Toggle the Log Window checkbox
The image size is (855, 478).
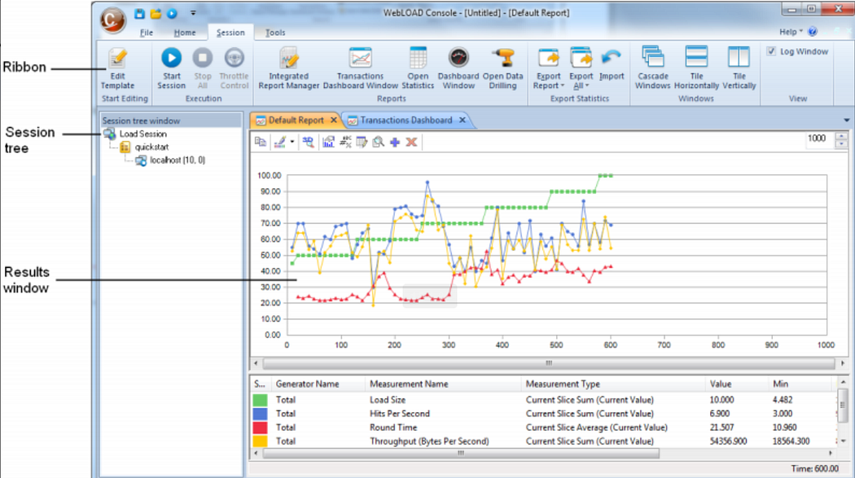click(771, 51)
